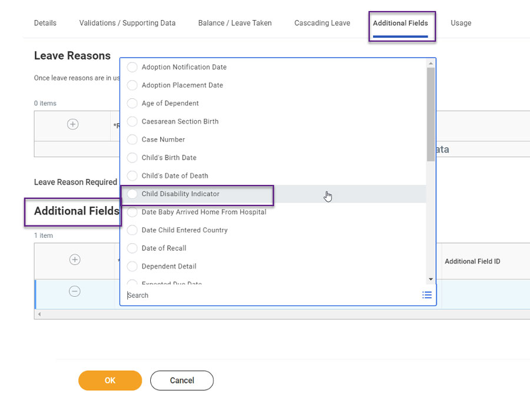Click the Additional Field ID column header
This screenshot has height=395, width=530.
point(472,261)
